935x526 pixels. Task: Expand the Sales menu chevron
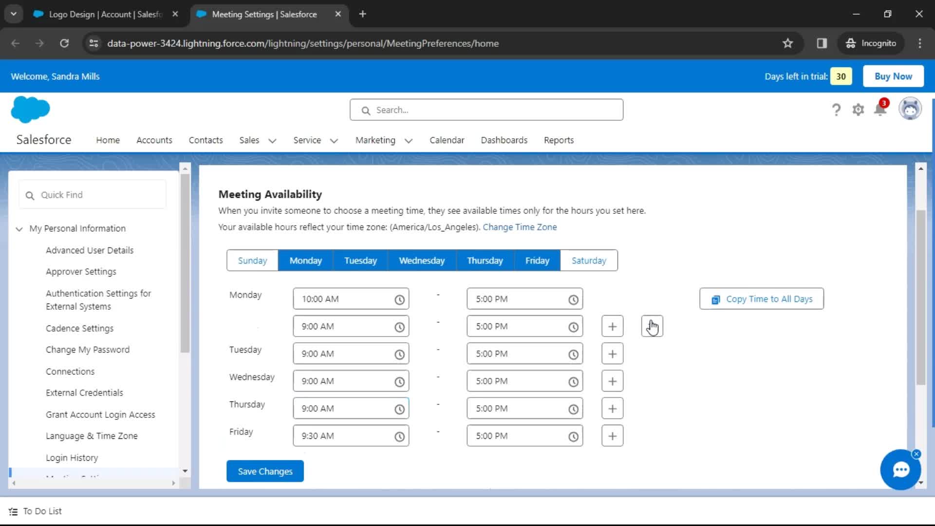tap(272, 141)
